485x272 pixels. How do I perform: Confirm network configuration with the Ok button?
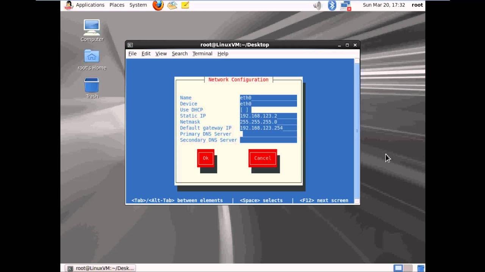point(206,158)
